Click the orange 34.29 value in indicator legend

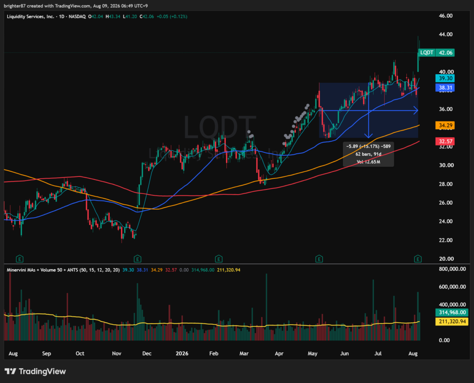[156, 270]
